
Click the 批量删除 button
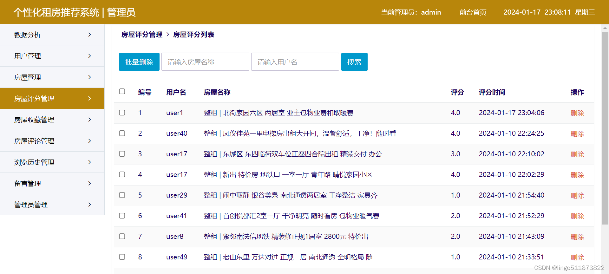139,62
